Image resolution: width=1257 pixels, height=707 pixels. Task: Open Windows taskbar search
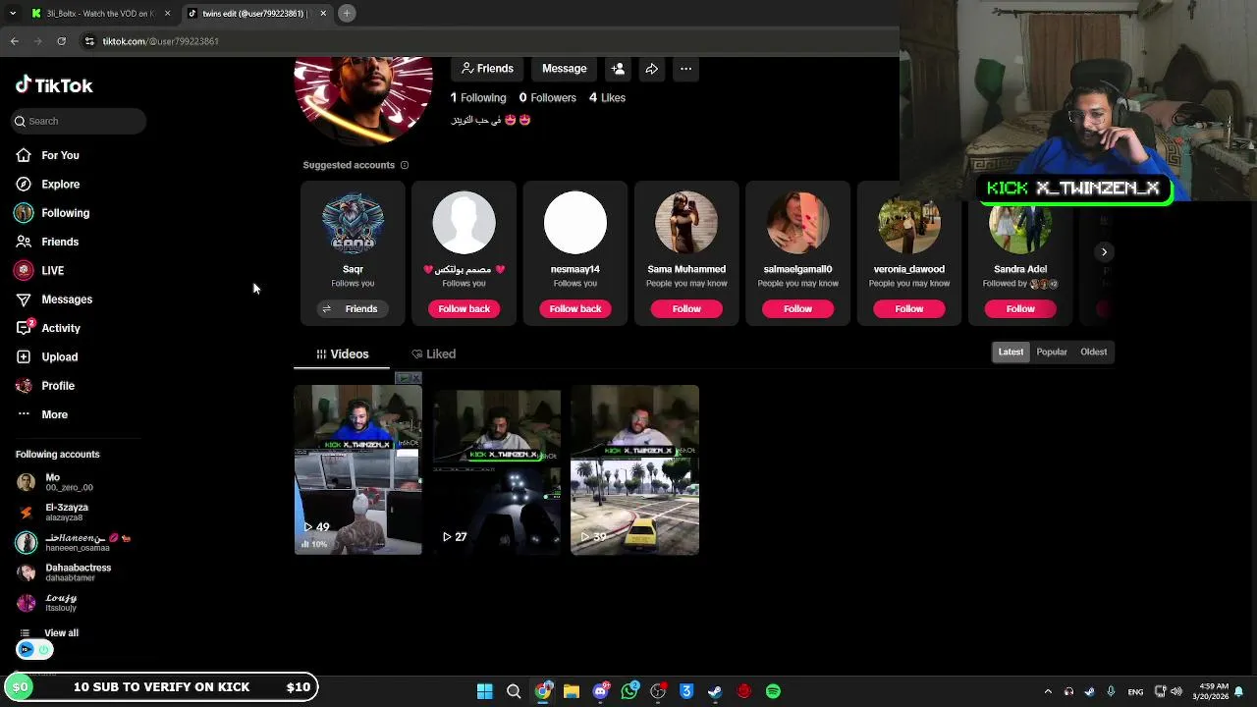click(514, 691)
